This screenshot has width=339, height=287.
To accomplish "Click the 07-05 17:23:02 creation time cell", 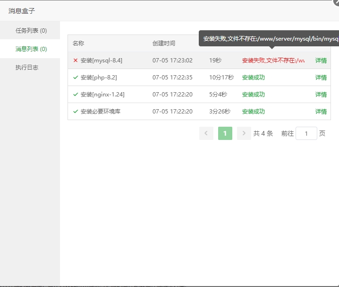I will pyautogui.click(x=172, y=61).
